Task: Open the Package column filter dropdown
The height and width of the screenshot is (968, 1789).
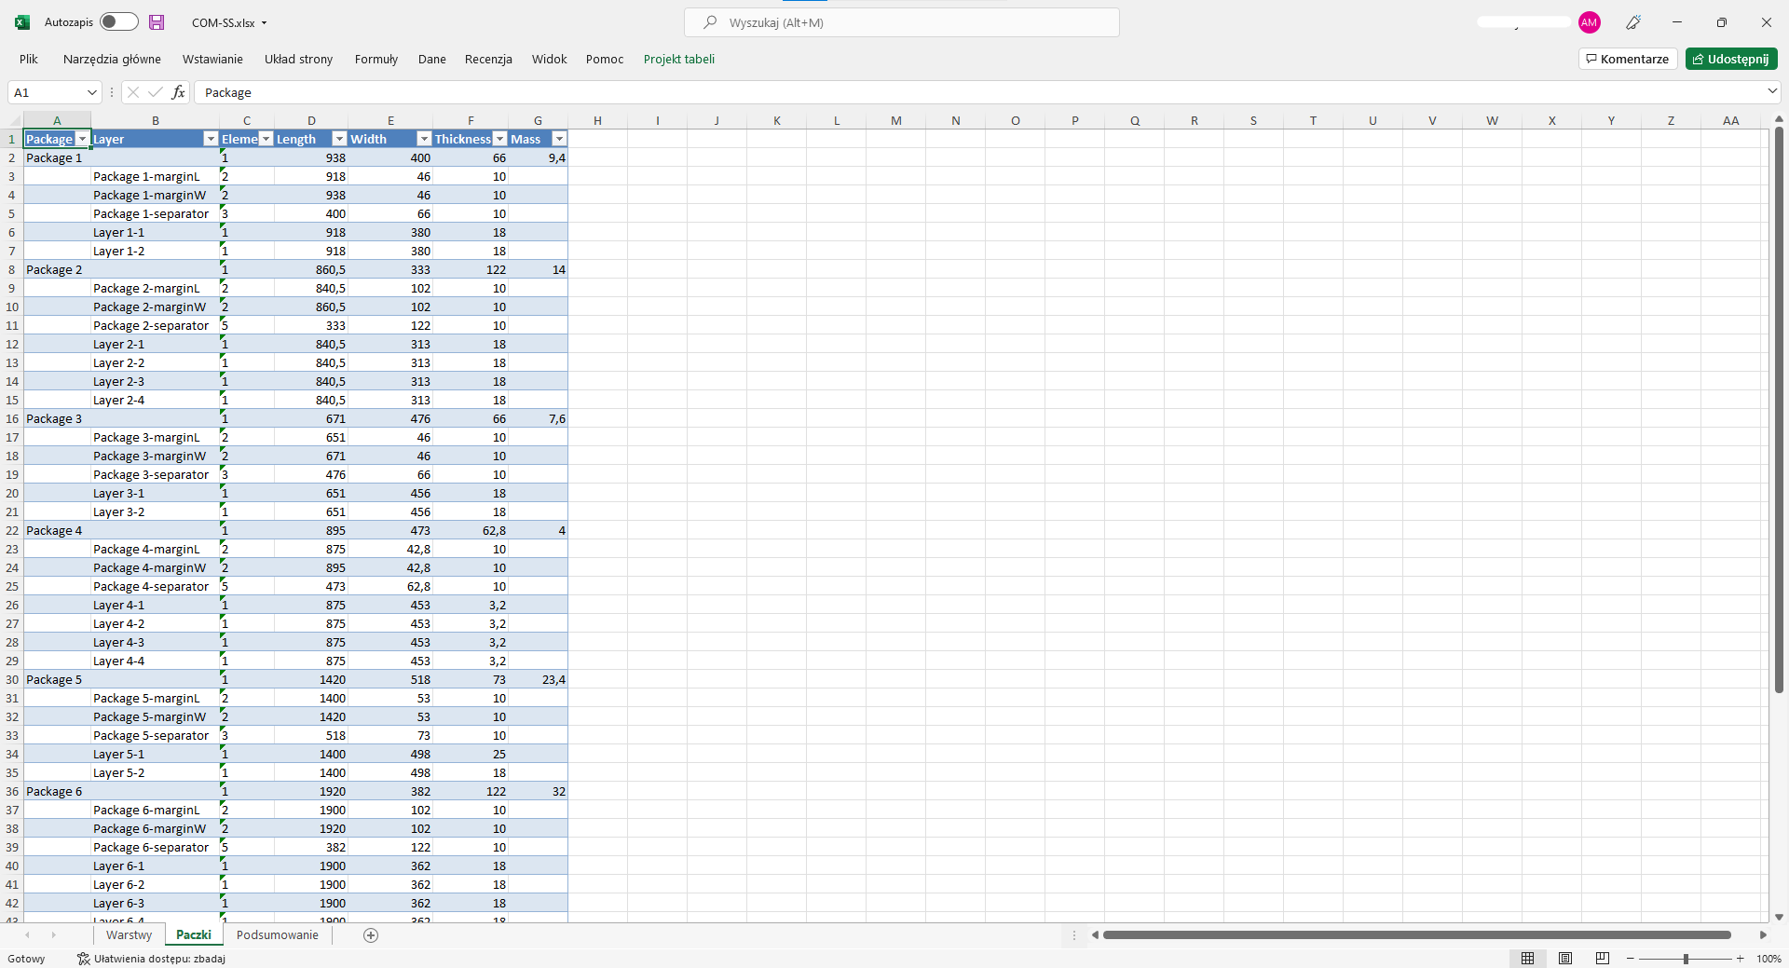Action: coord(82,139)
